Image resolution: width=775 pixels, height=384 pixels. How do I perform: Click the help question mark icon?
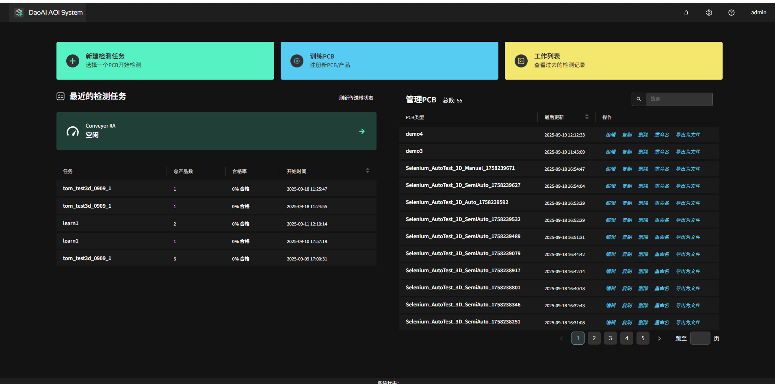coord(731,13)
